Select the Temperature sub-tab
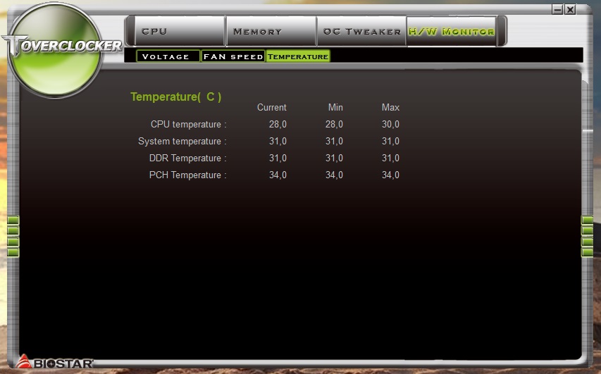The width and height of the screenshot is (601, 374). [298, 56]
